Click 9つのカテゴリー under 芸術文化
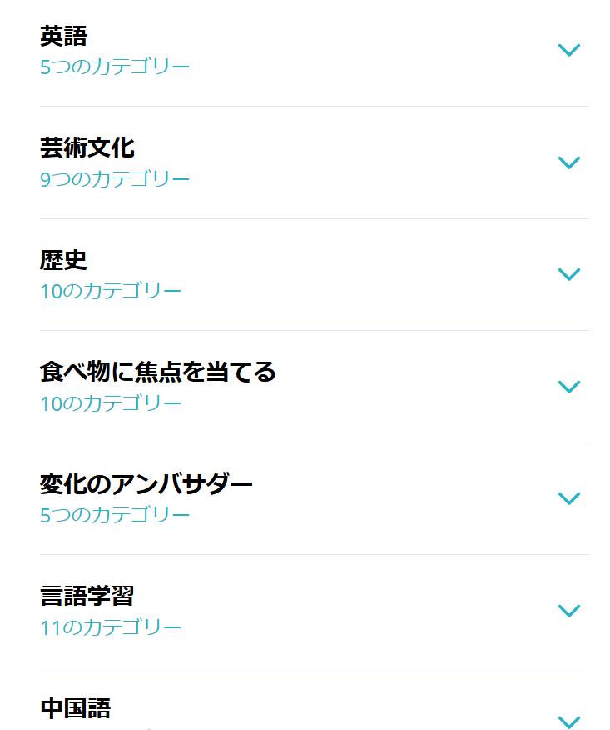Image resolution: width=610 pixels, height=730 pixels. pyautogui.click(x=115, y=179)
